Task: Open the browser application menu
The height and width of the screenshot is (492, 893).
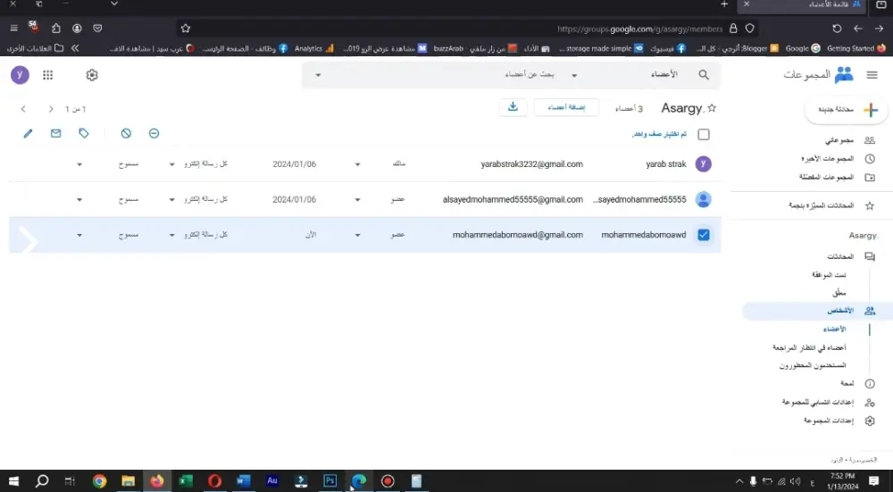Action: coord(13,28)
